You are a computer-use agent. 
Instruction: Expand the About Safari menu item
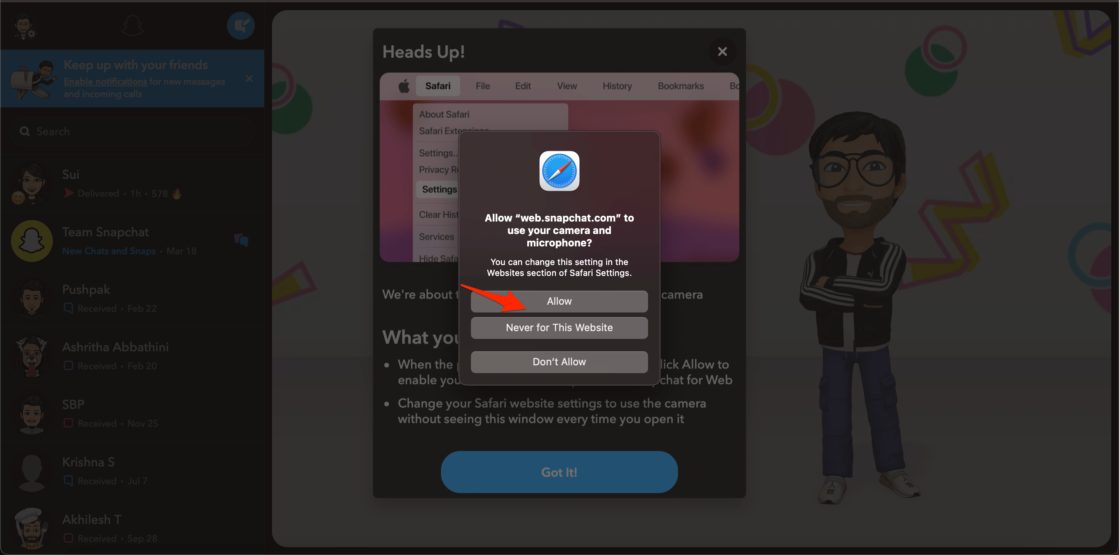coord(444,114)
